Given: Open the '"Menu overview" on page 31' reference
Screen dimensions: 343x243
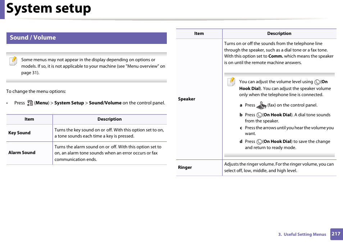Looking at the screenshot, I should point(93,69).
